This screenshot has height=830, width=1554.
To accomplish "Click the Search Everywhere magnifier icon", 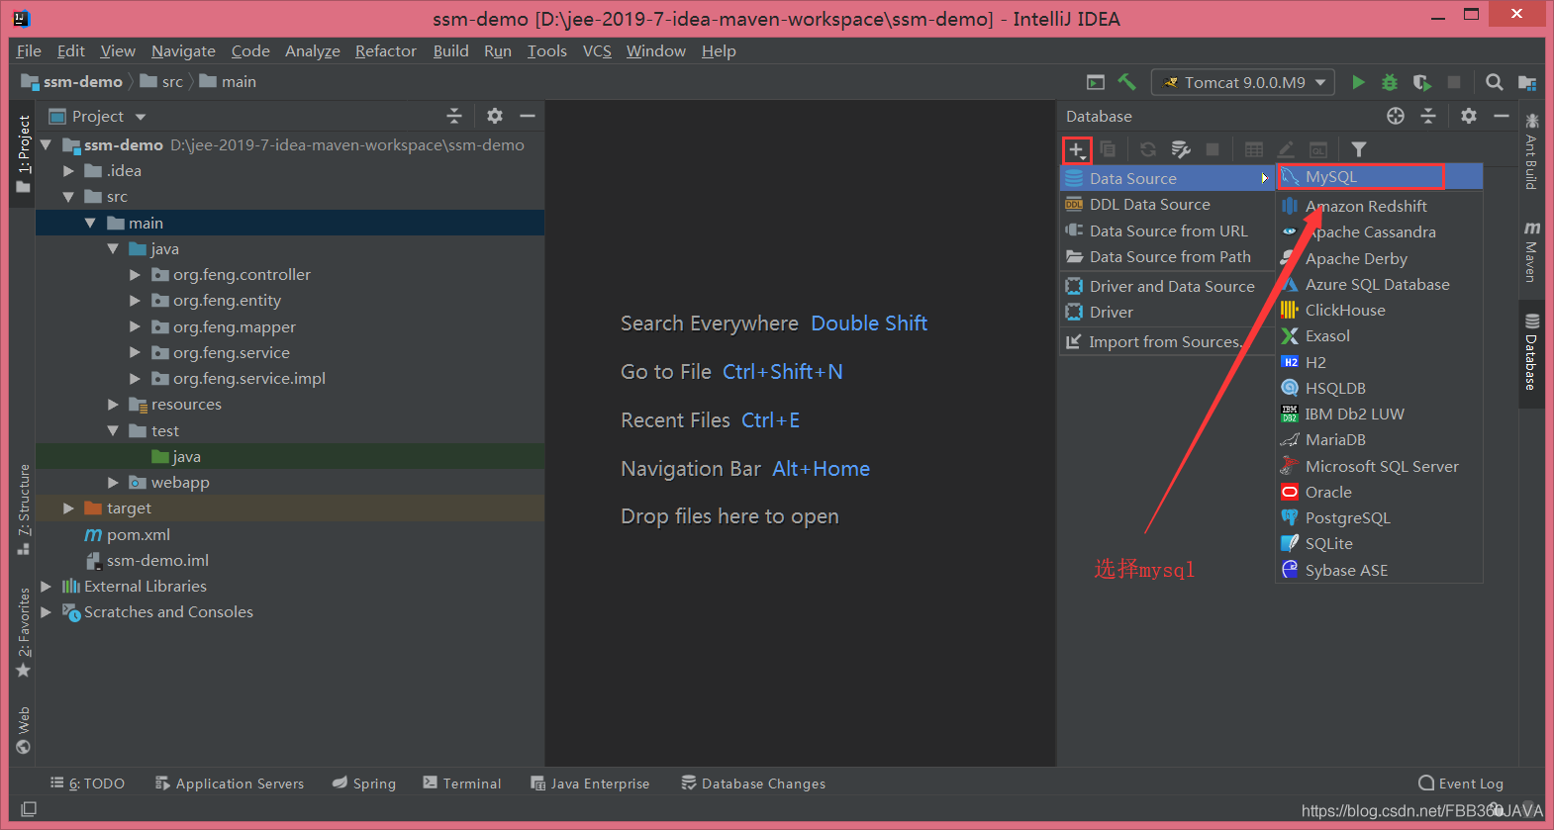I will point(1495,82).
